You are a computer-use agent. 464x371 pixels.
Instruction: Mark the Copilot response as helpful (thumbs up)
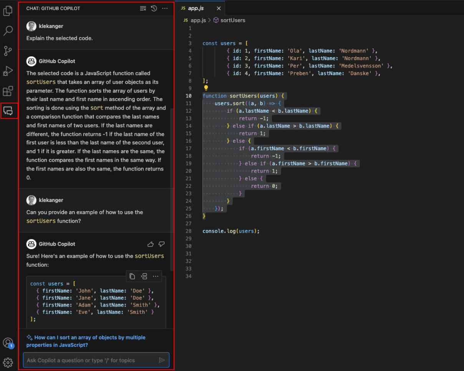[151, 244]
